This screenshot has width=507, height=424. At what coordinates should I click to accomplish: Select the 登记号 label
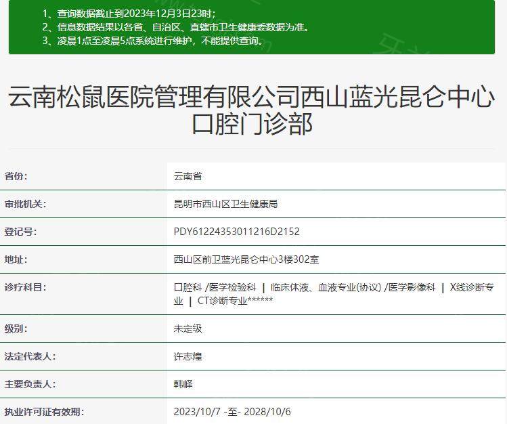[x=20, y=232]
